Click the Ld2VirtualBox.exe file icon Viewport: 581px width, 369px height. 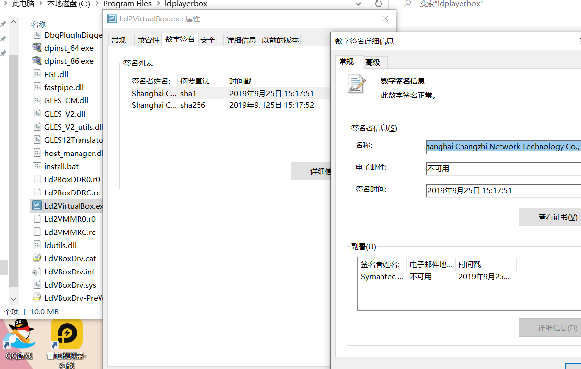pyautogui.click(x=37, y=205)
